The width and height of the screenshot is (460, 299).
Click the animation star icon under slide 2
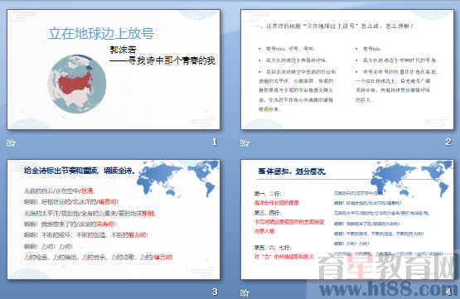coord(245,142)
